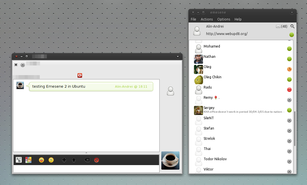The height and width of the screenshot is (185, 307).
Task: Click Nathan's green online status icon
Action: pyautogui.click(x=289, y=59)
